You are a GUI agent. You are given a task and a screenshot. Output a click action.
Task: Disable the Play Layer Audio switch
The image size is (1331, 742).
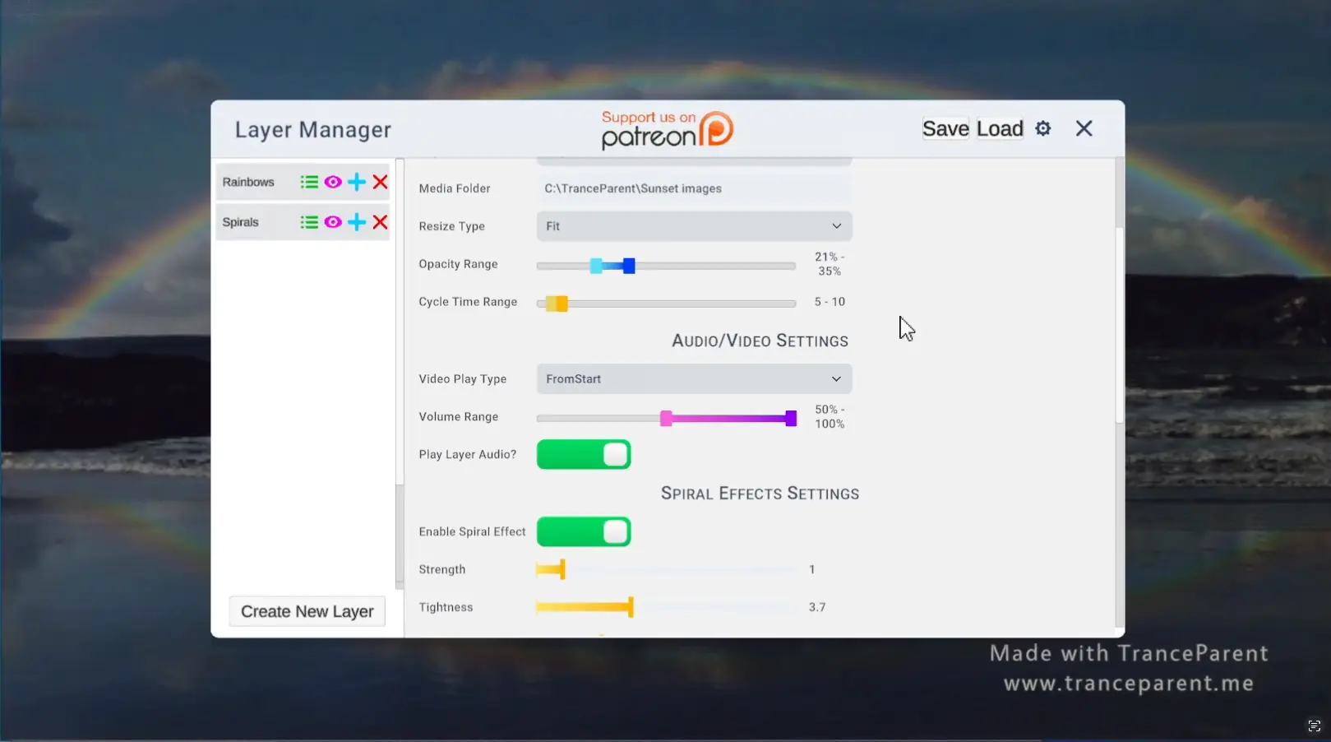point(584,455)
